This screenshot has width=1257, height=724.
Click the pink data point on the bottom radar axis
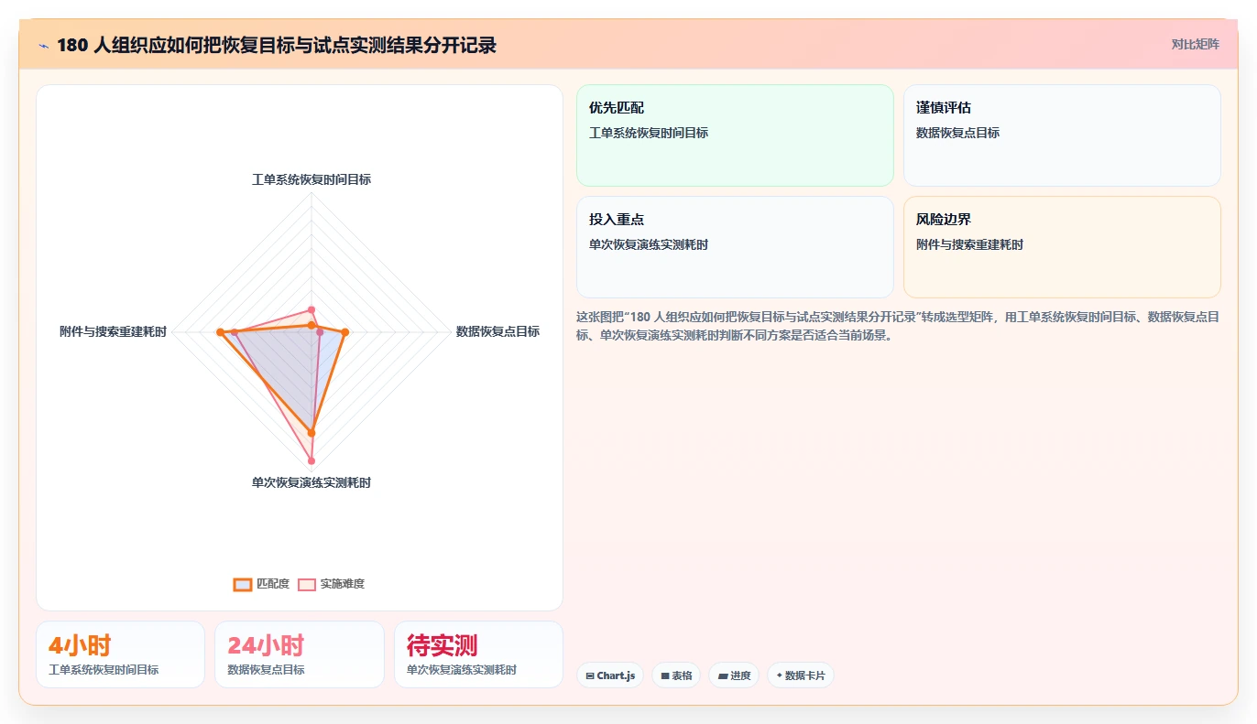click(x=312, y=460)
